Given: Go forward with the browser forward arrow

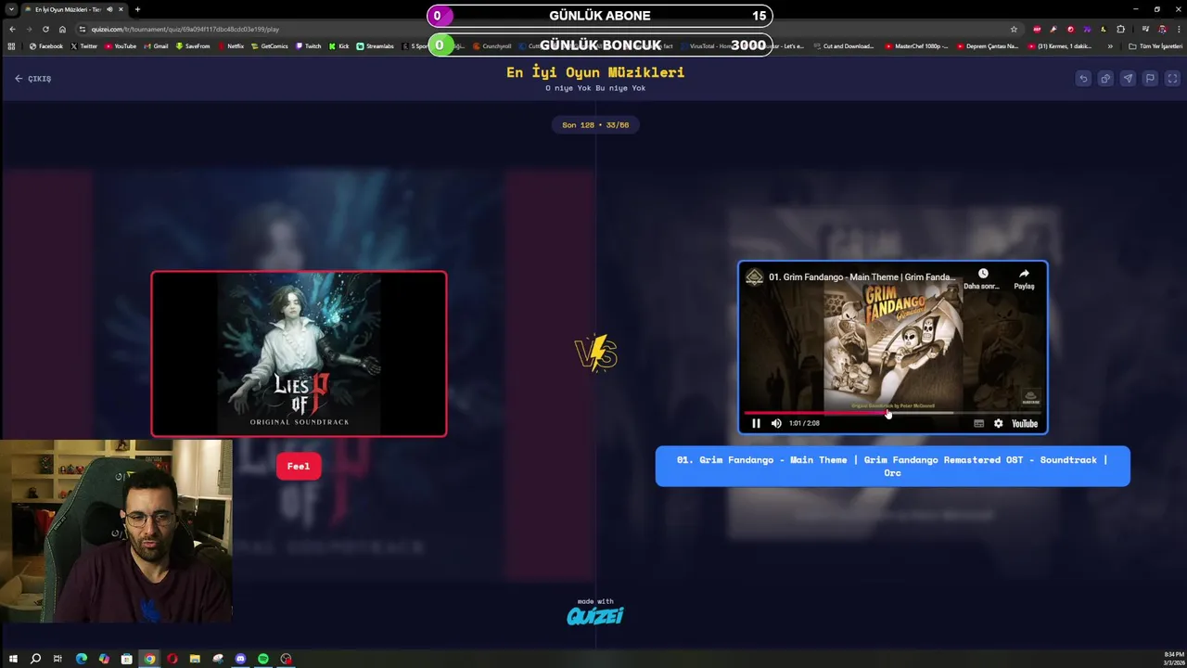Looking at the screenshot, I should [x=29, y=29].
